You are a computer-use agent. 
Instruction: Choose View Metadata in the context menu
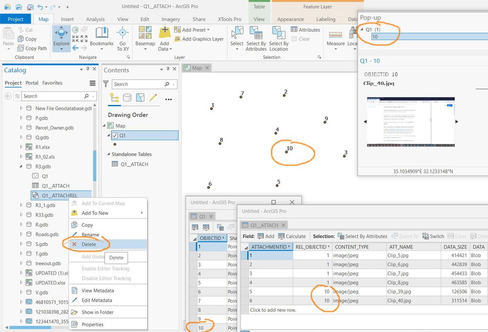(x=108, y=290)
